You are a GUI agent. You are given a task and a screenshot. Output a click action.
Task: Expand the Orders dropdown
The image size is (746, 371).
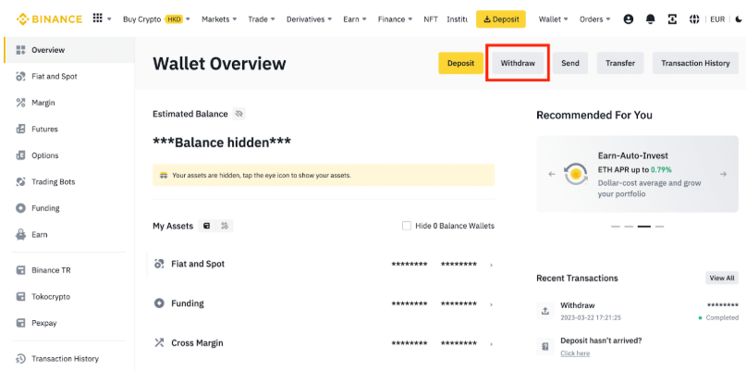[595, 19]
